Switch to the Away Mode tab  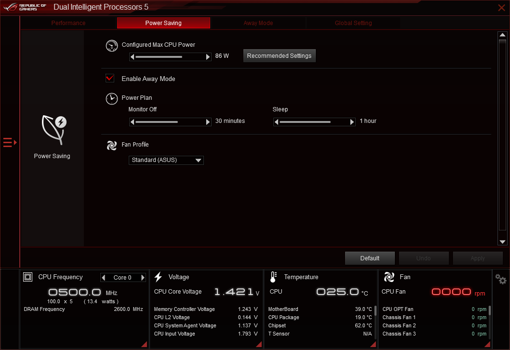coord(258,23)
